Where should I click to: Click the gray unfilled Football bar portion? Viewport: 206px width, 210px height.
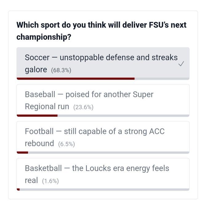(x=108, y=152)
